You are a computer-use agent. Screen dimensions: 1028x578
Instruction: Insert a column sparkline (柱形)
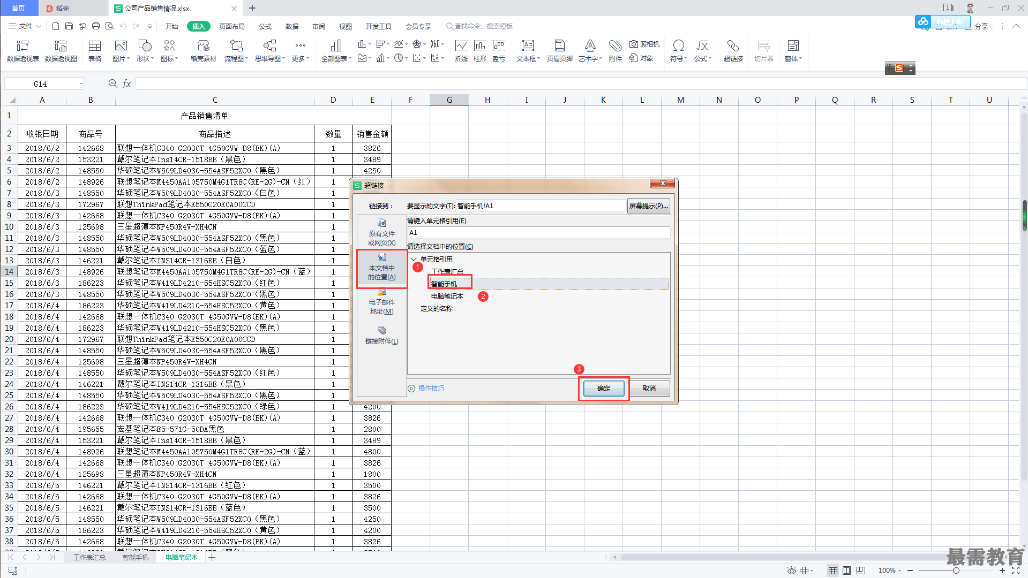tap(480, 51)
